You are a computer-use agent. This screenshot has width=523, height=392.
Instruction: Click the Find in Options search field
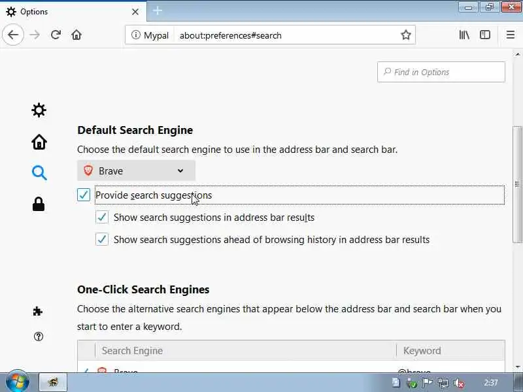pyautogui.click(x=441, y=72)
